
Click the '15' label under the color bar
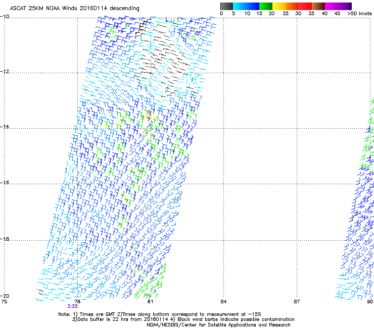(259, 14)
